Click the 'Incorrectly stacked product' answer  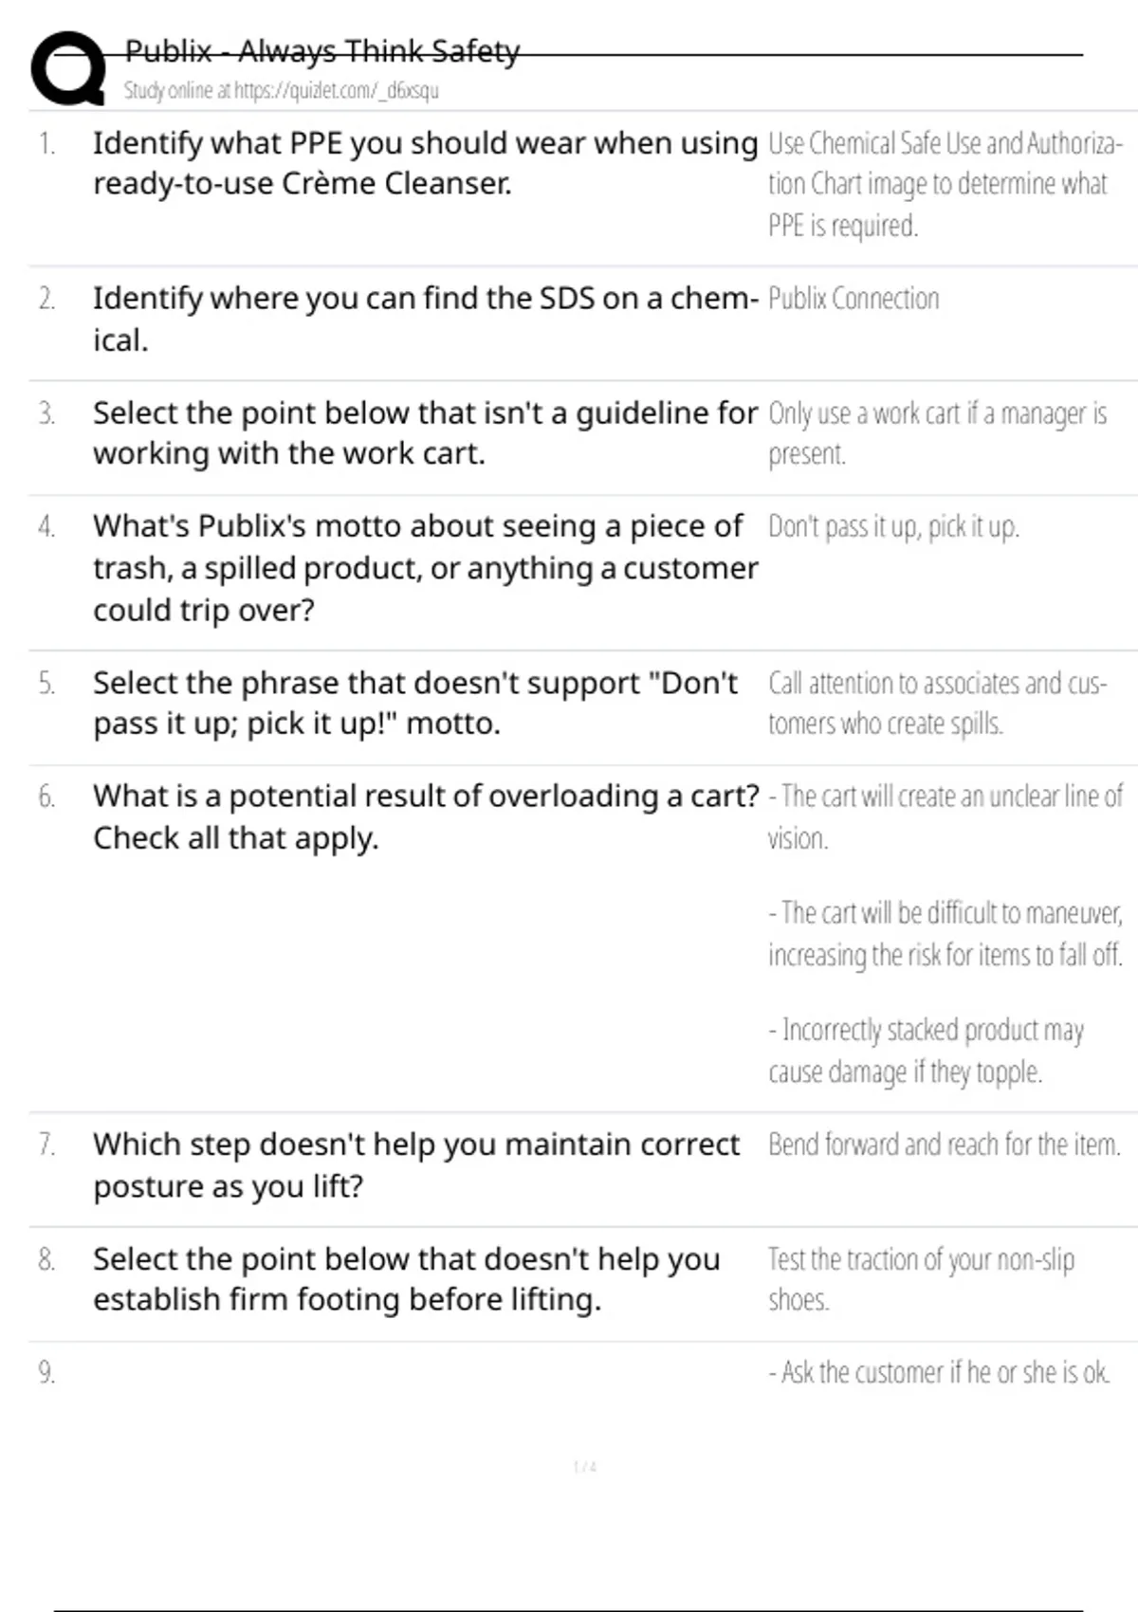[926, 1050]
